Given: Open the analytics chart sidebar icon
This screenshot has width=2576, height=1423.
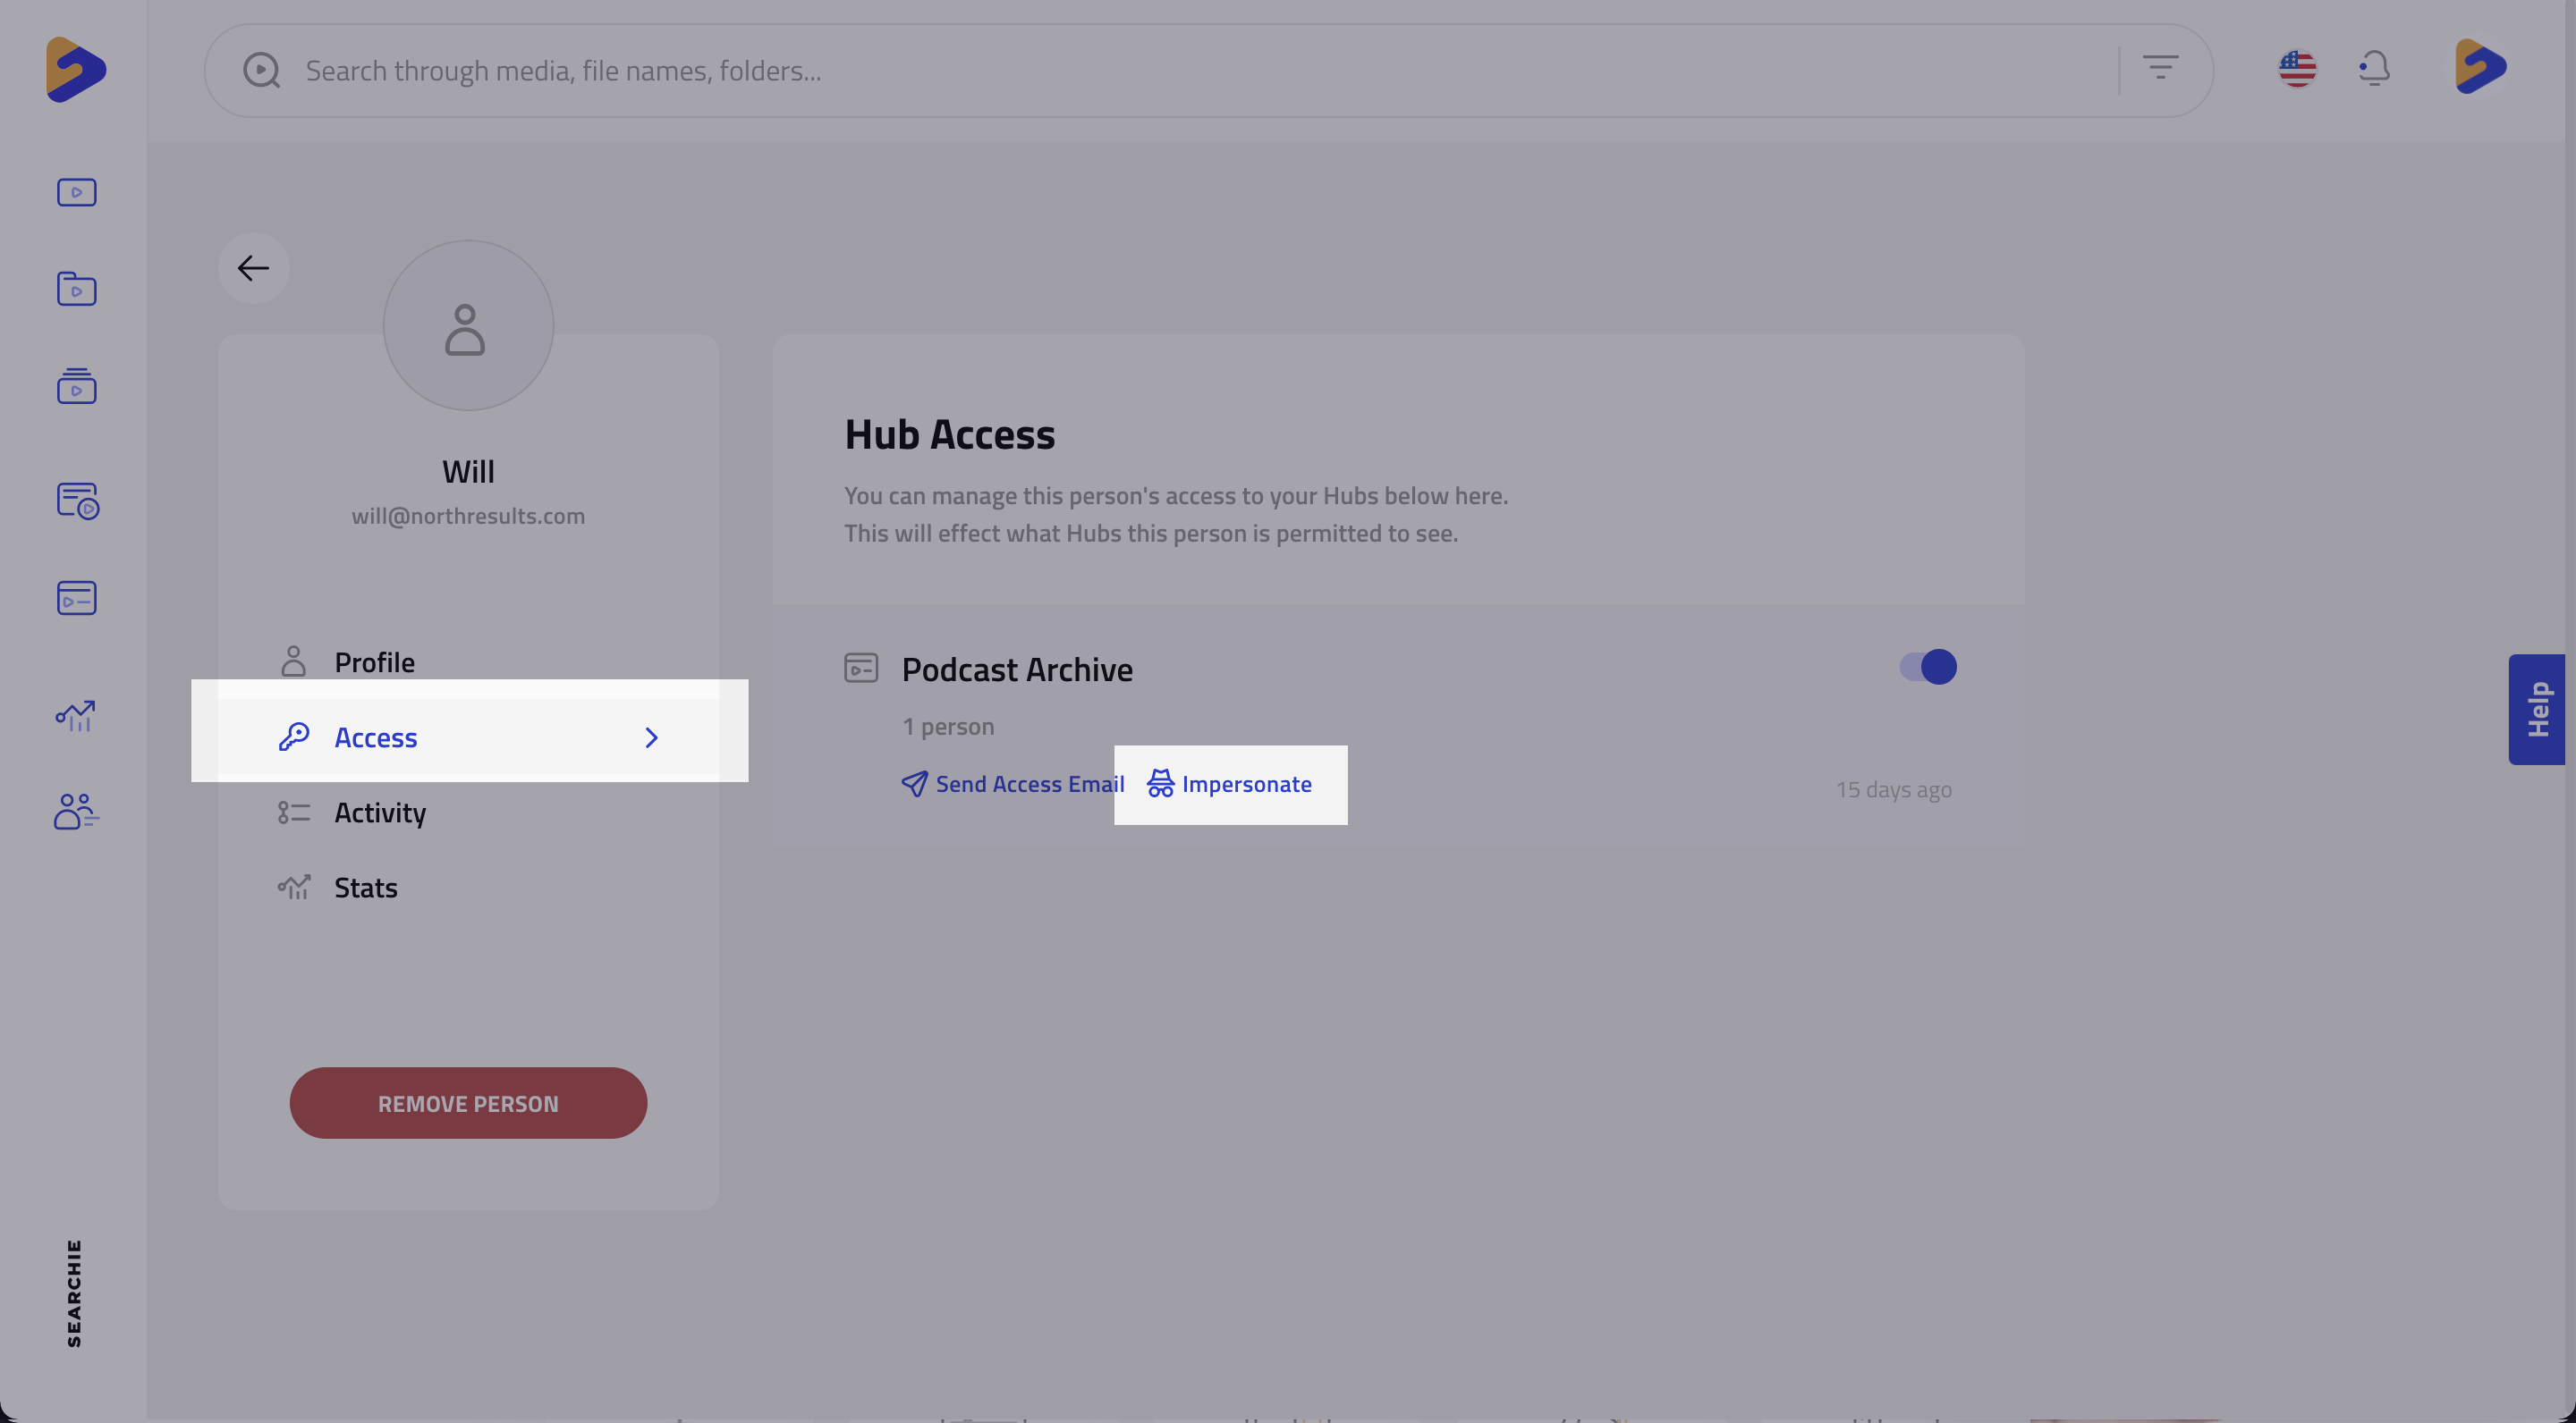Looking at the screenshot, I should pyautogui.click(x=76, y=715).
